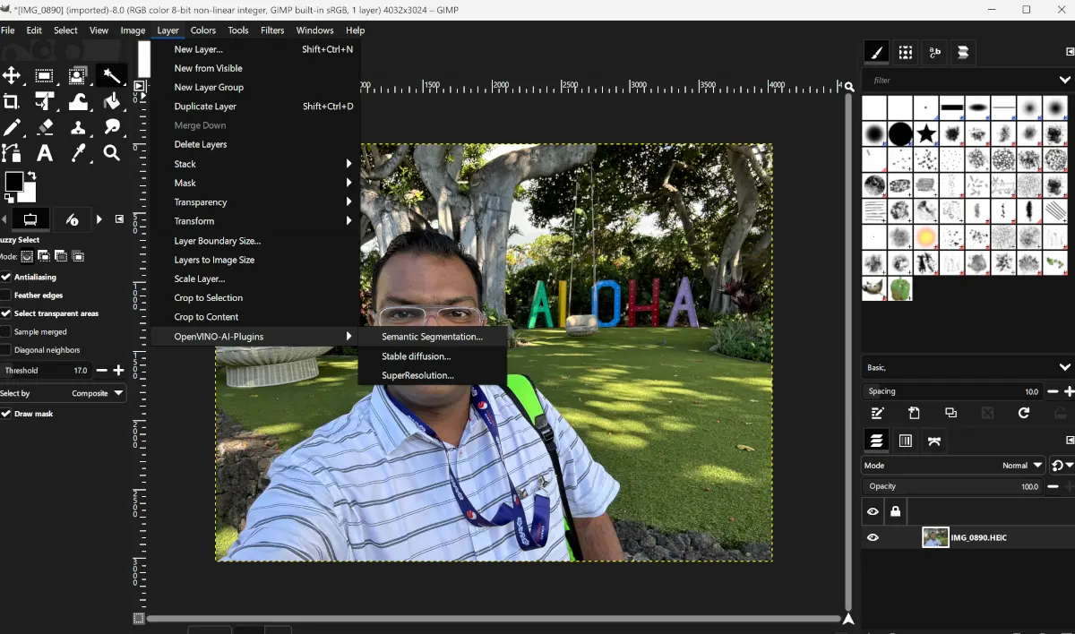Viewport: 1075px width, 634px height.
Task: Expand the Stack submenu
Action: coord(255,164)
